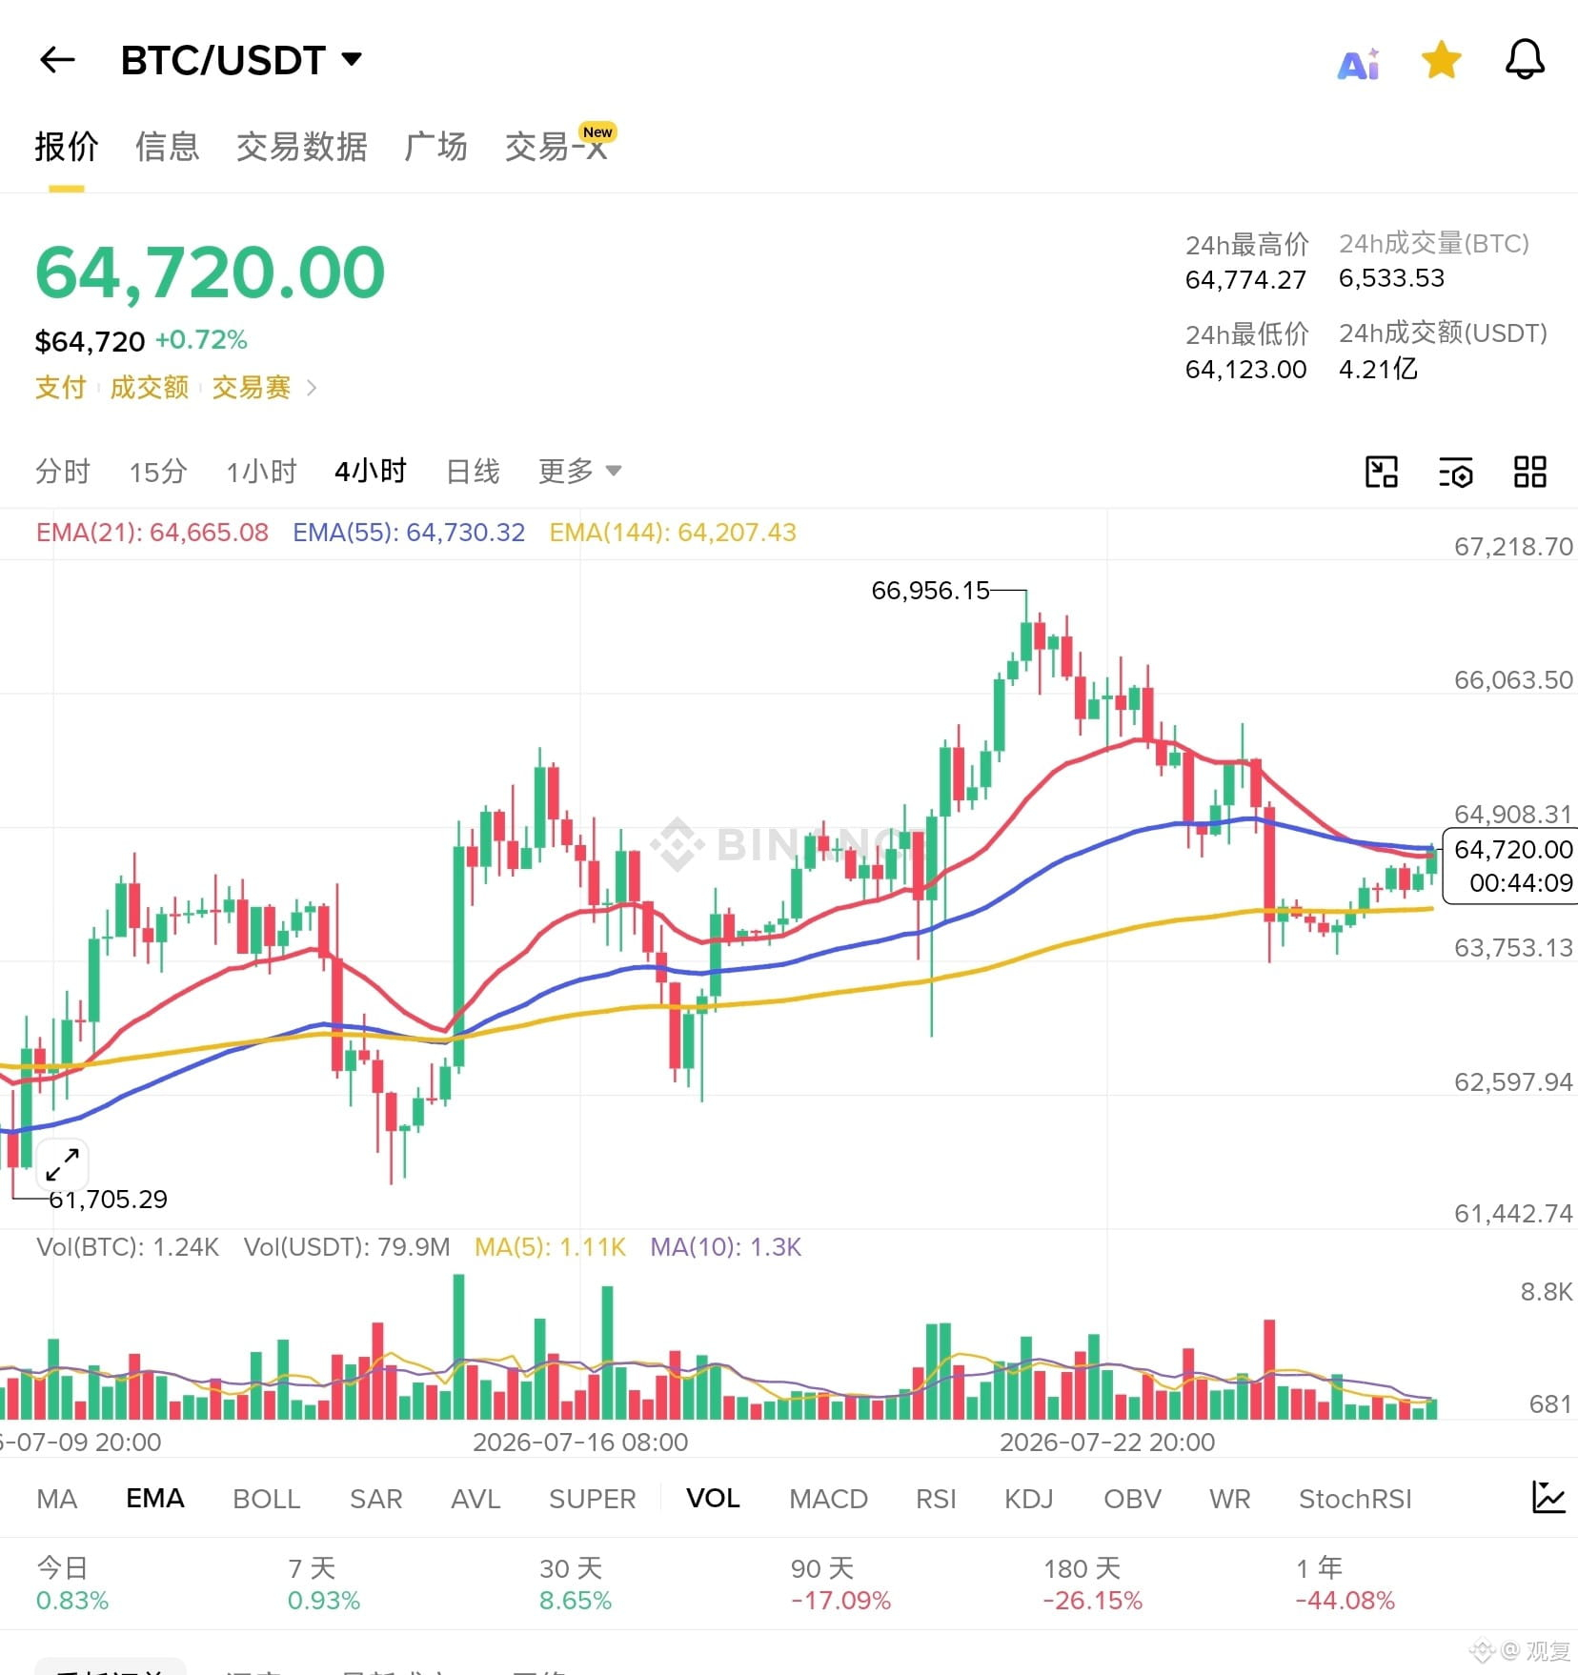Tap the 今日 0.83% performance

[72, 1584]
